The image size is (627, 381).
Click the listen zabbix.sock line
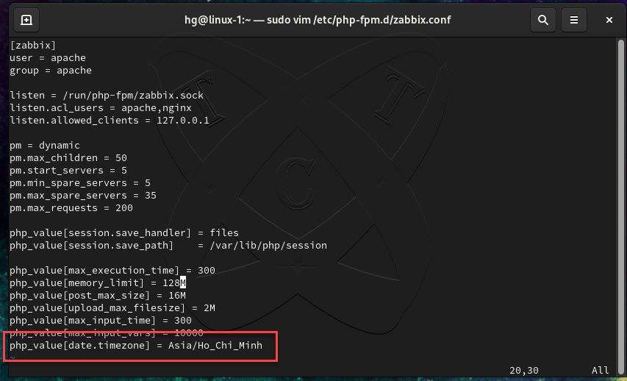[x=107, y=96]
